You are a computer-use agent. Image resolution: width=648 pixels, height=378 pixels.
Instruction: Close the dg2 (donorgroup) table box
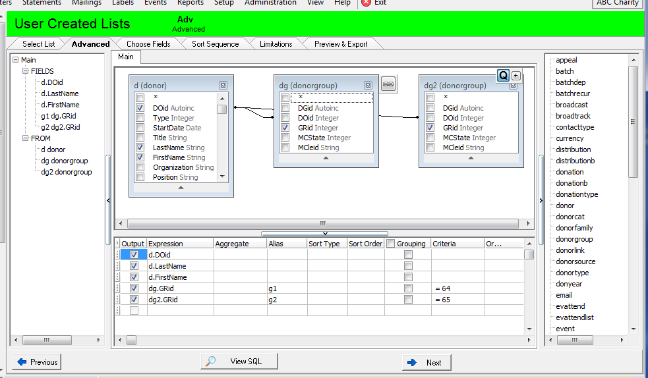[513, 86]
